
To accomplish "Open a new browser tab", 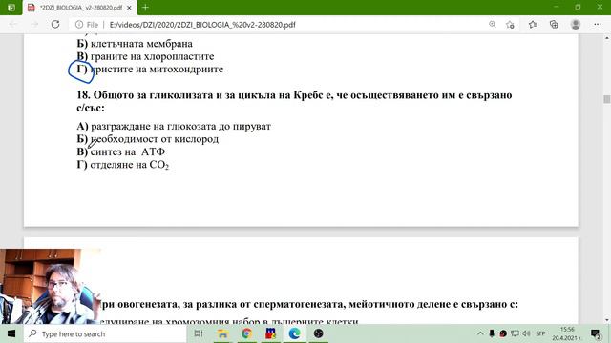I will click(x=145, y=8).
